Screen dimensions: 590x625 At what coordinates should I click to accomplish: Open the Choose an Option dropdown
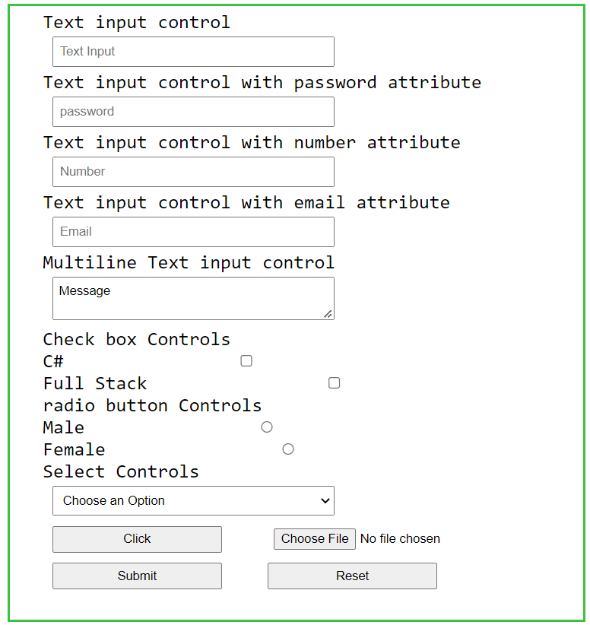click(x=193, y=500)
